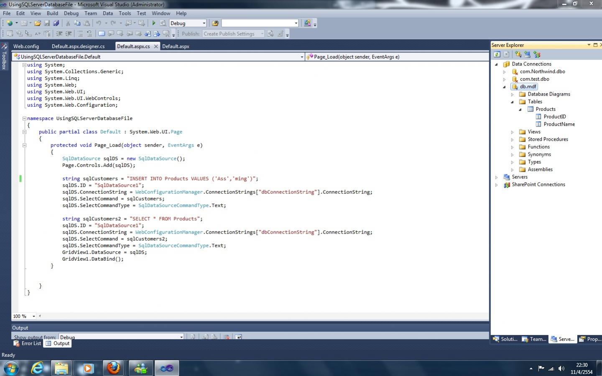Select the Database Diagrams folder

point(548,94)
